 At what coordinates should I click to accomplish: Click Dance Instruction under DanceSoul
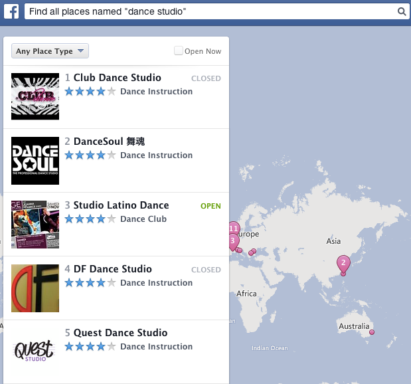pos(156,155)
